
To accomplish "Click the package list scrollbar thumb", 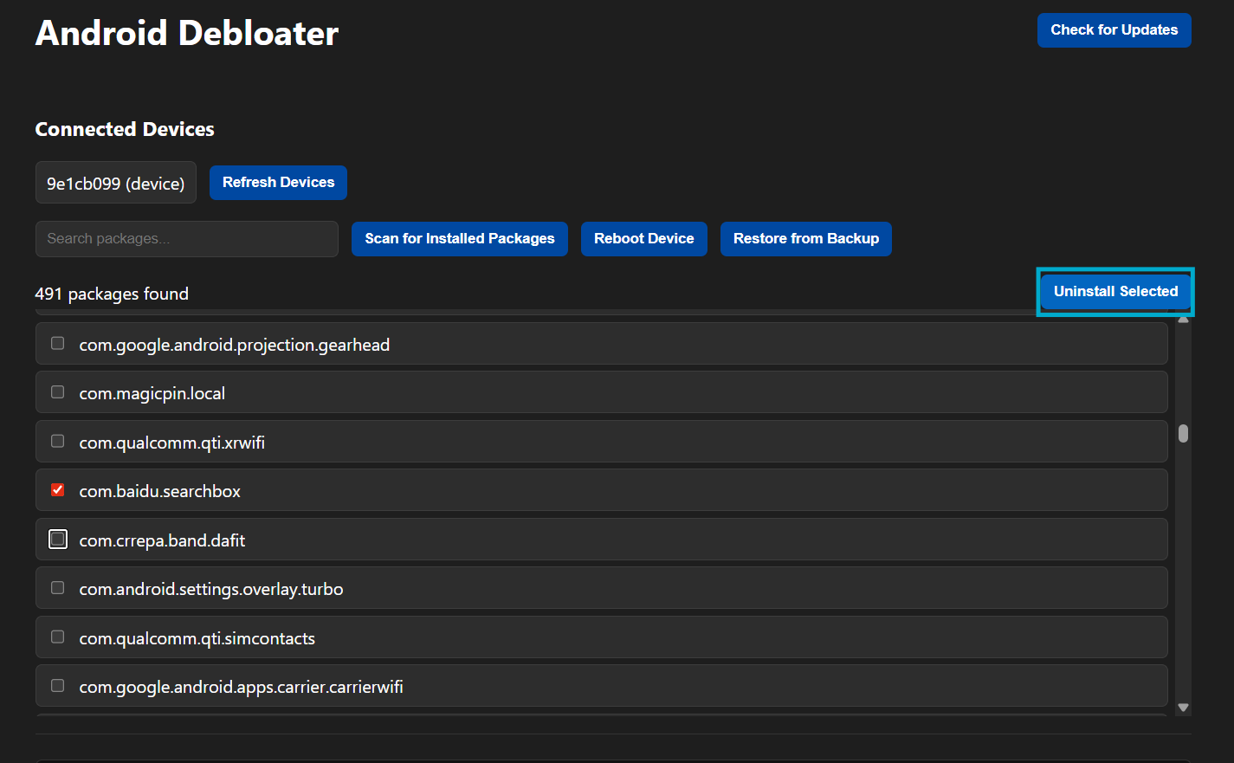I will [1183, 433].
